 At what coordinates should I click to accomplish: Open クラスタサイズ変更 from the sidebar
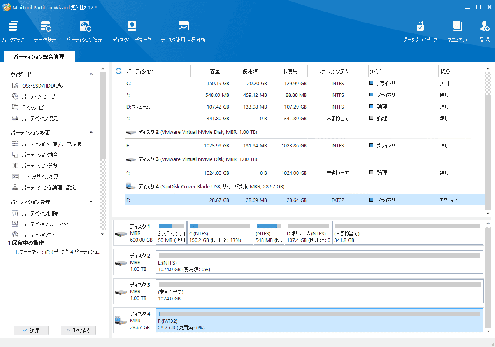pos(35,177)
